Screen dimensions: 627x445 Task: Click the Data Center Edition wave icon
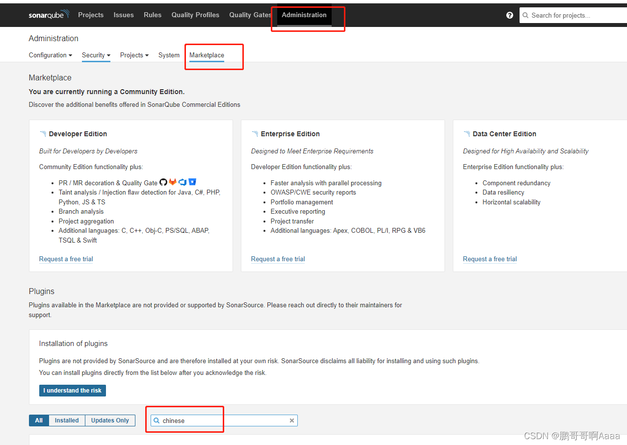[x=467, y=134]
